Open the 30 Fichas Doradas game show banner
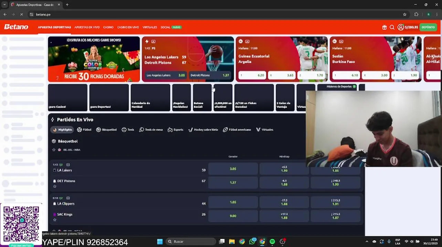442x247 pixels. point(94,59)
